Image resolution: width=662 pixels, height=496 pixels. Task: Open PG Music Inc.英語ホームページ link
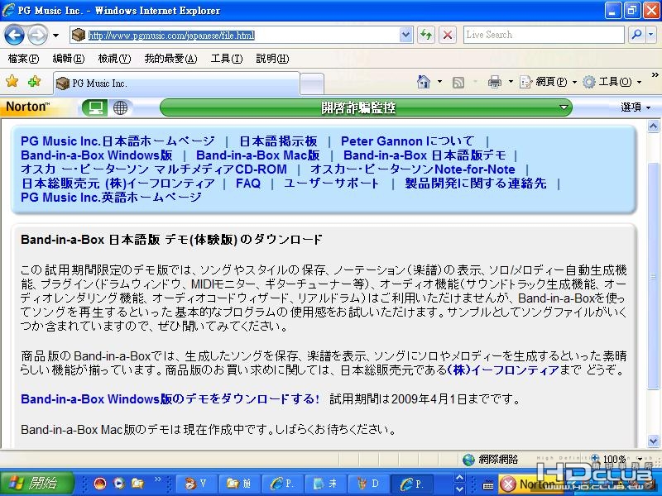pyautogui.click(x=111, y=198)
